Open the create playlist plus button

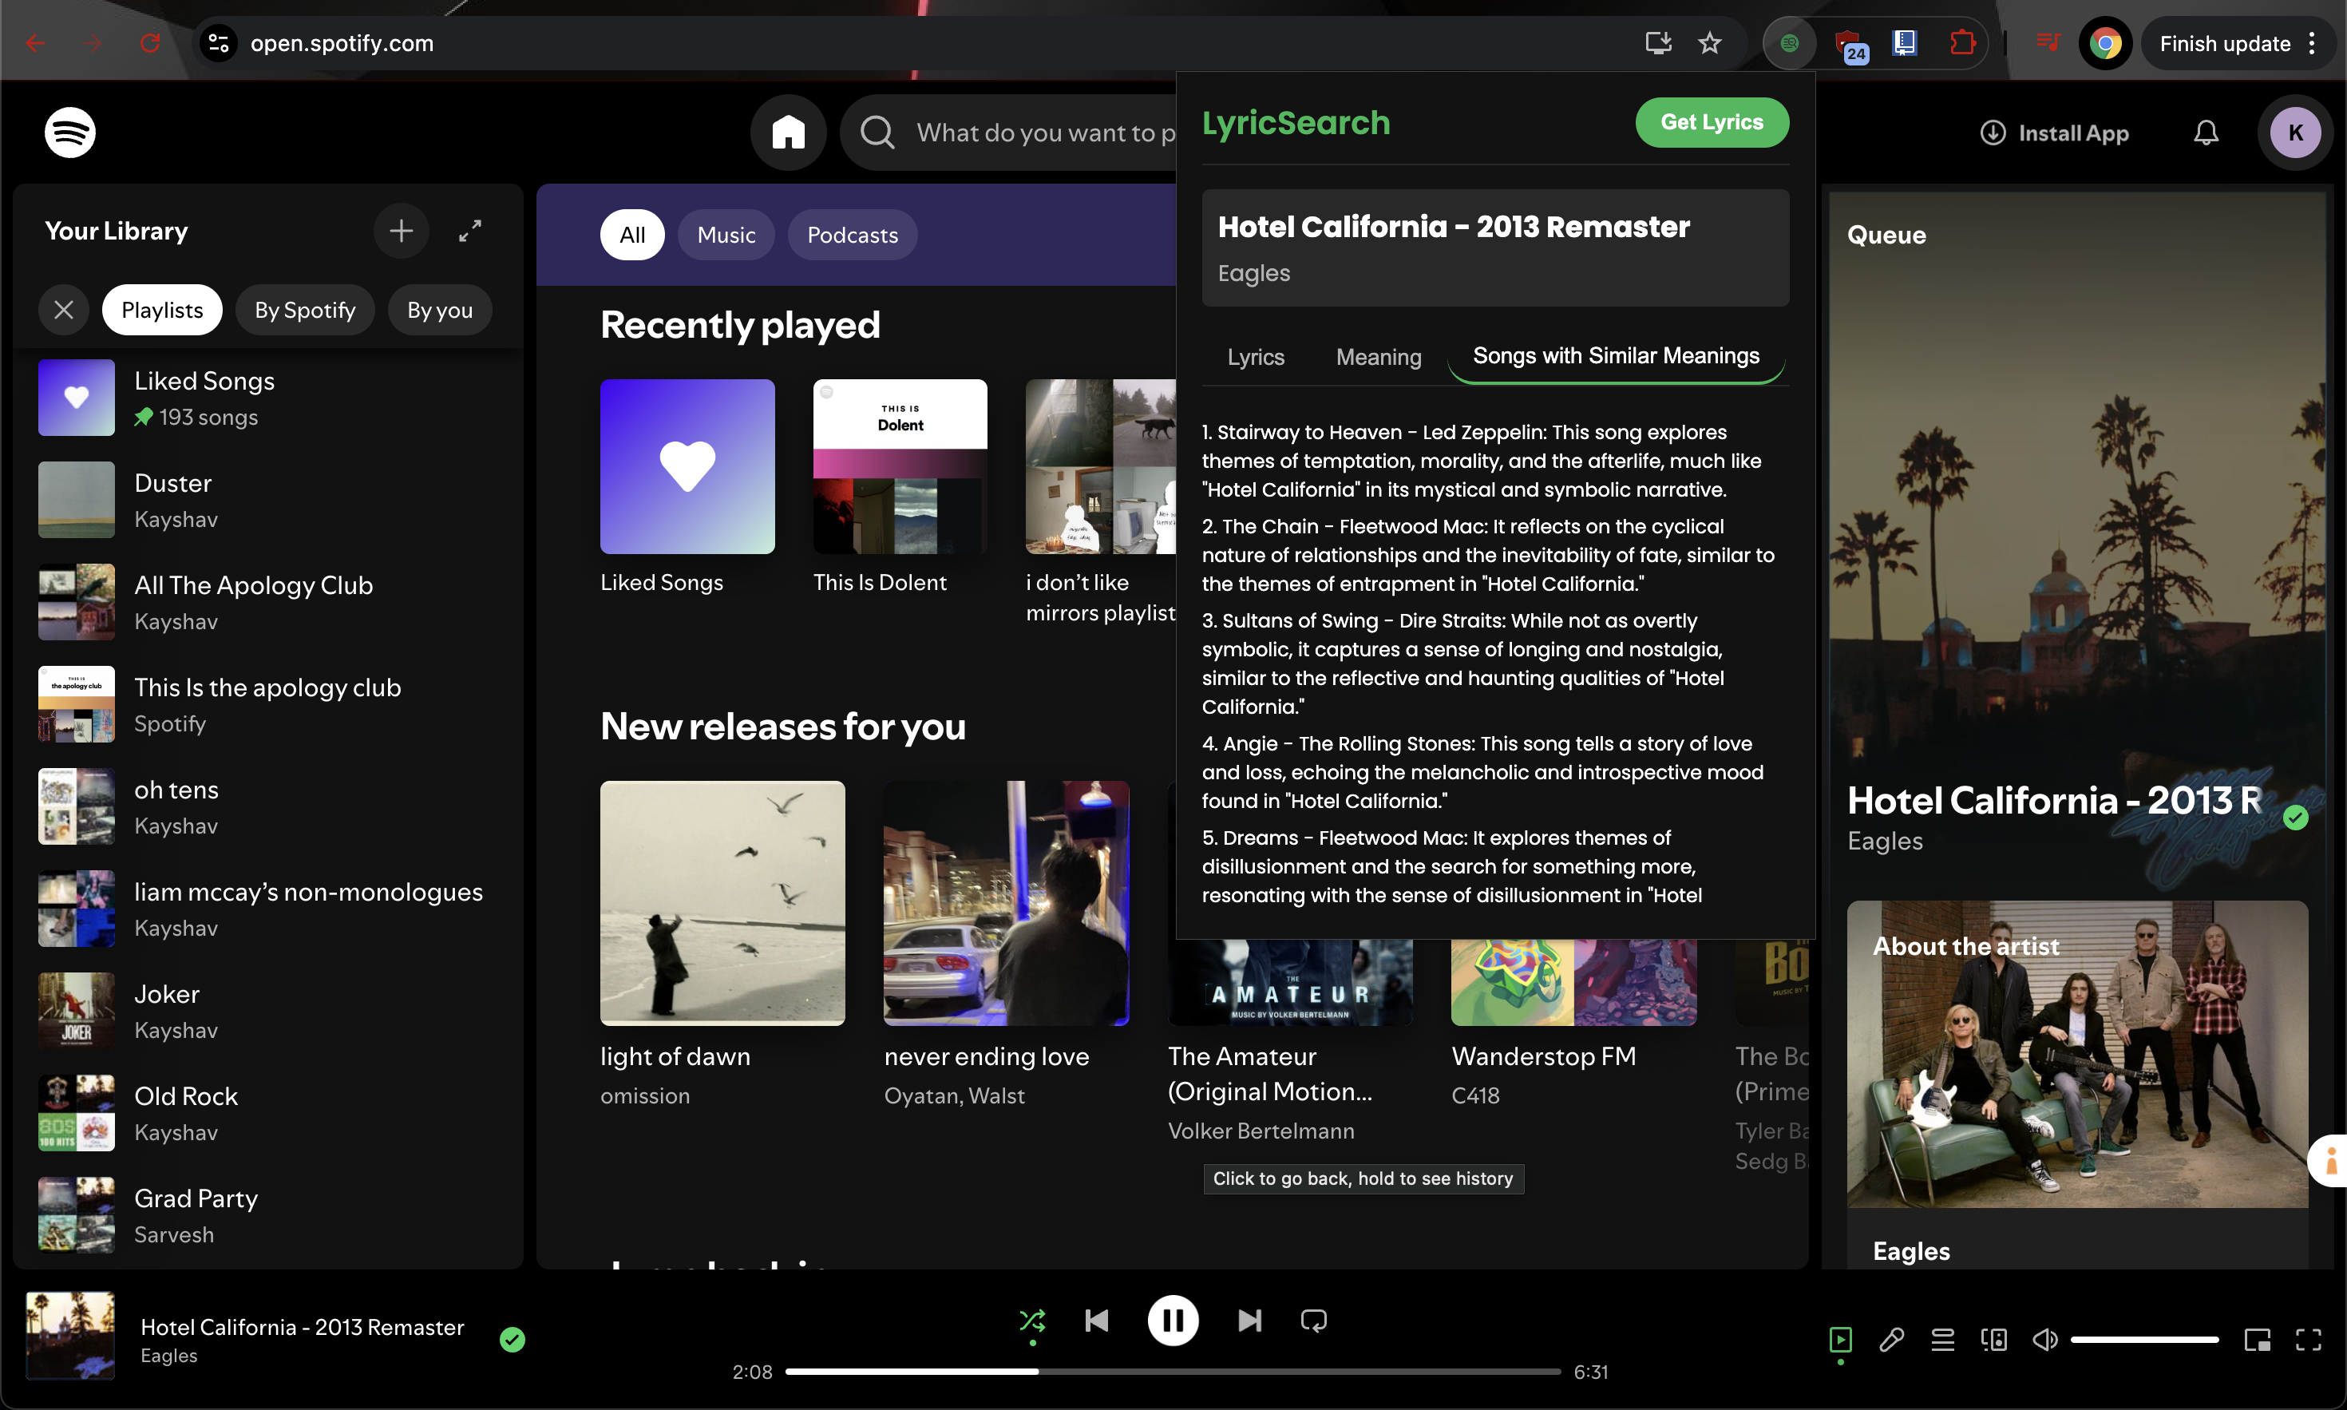401,231
